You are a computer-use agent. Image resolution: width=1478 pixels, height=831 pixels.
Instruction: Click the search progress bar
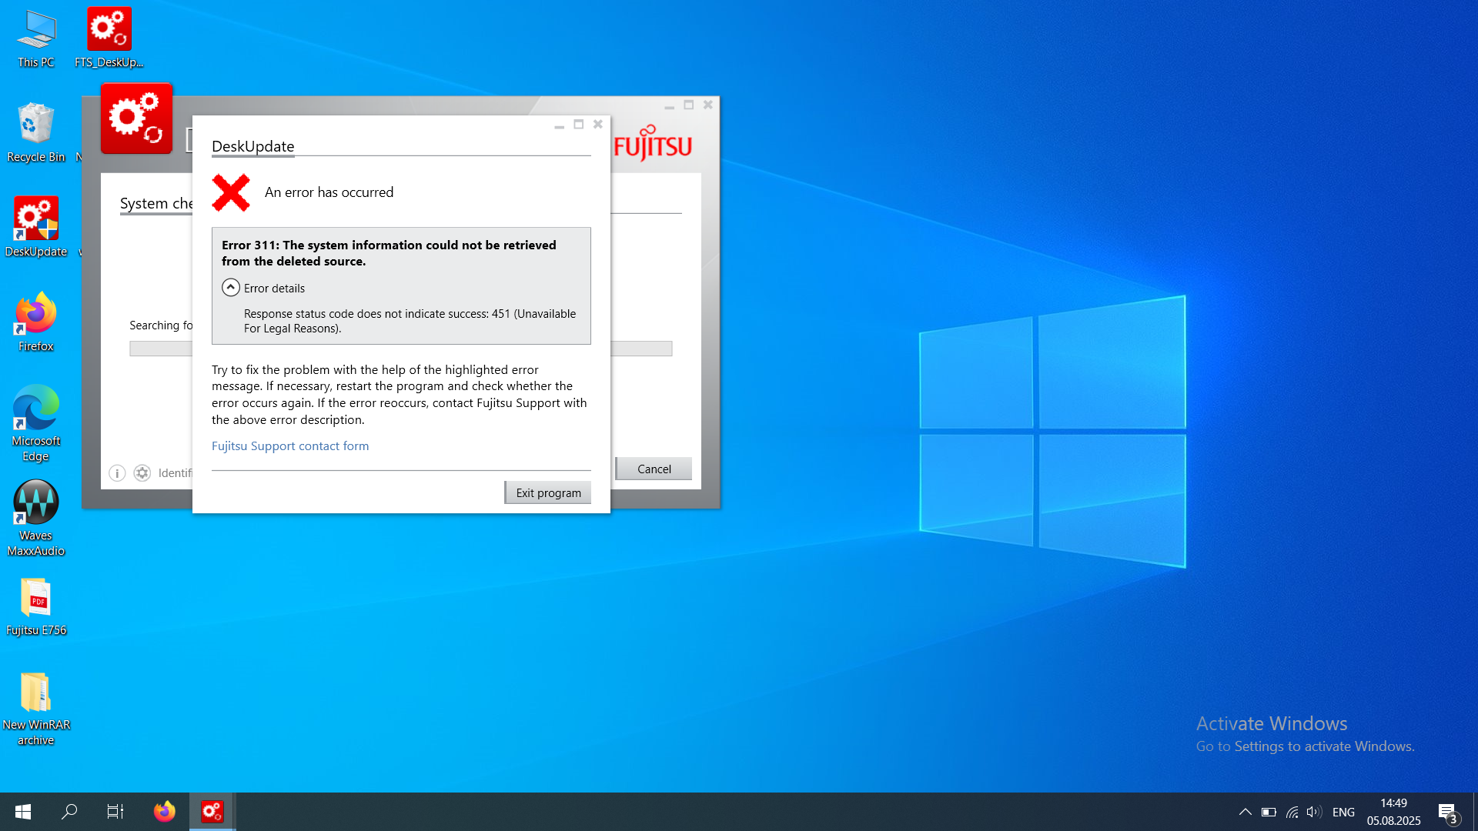(x=400, y=349)
